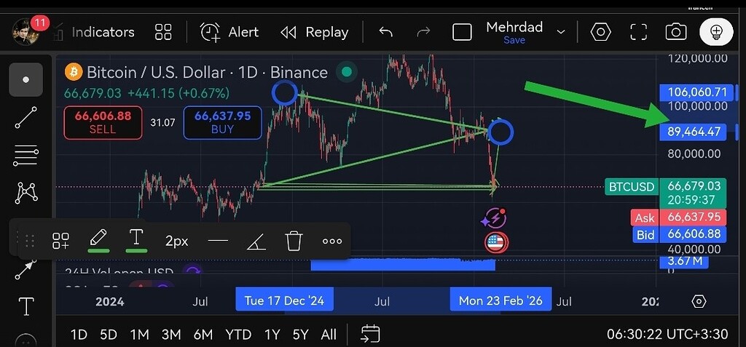Open the angle settings icon in floating toolbar

[256, 242]
